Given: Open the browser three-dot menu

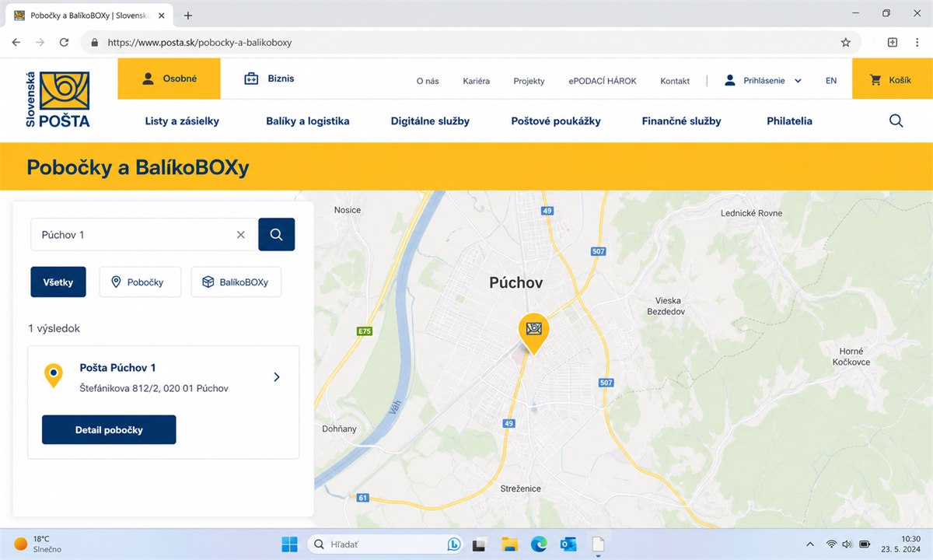Looking at the screenshot, I should (917, 42).
